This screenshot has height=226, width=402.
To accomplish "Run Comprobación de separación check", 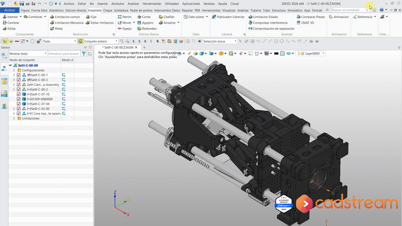I will pos(271,29).
